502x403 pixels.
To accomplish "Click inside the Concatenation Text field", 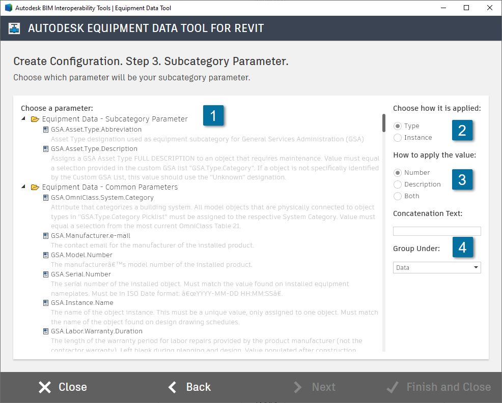I will pos(436,231).
